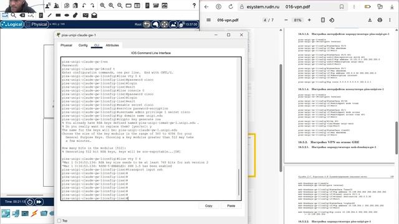Click the Move Object icon
This screenshot has height=224, width=399.
[x=165, y=24]
